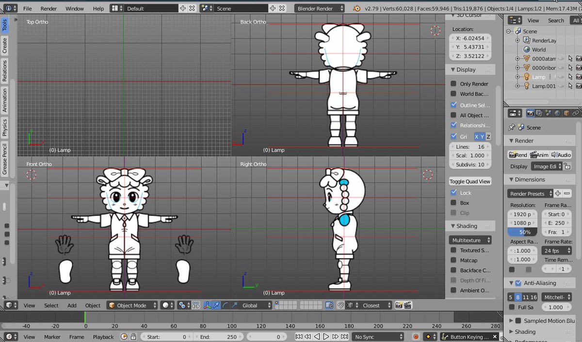582x342 pixels.
Task: Jump to the timeline start frame
Action: tap(299, 337)
